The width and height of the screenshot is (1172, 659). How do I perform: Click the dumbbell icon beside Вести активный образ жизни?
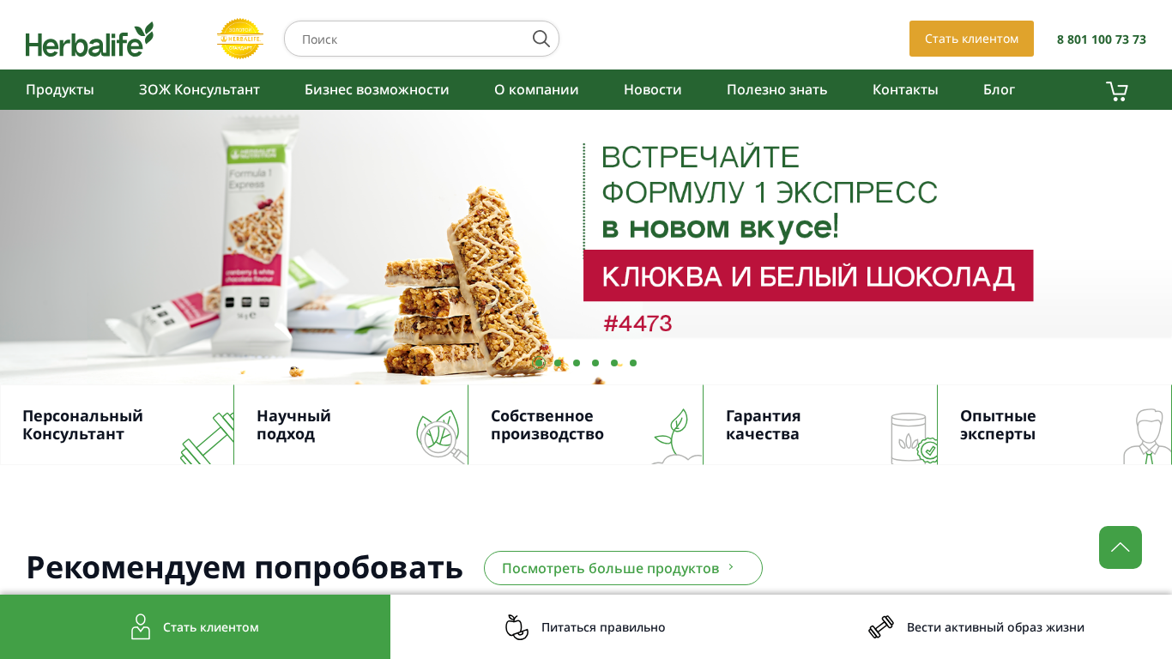(x=881, y=627)
